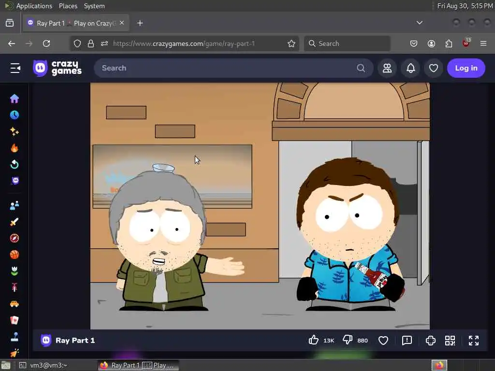The height and width of the screenshot is (371, 495).
Task: Open the Firefox extensions puzzle icon
Action: (x=449, y=43)
